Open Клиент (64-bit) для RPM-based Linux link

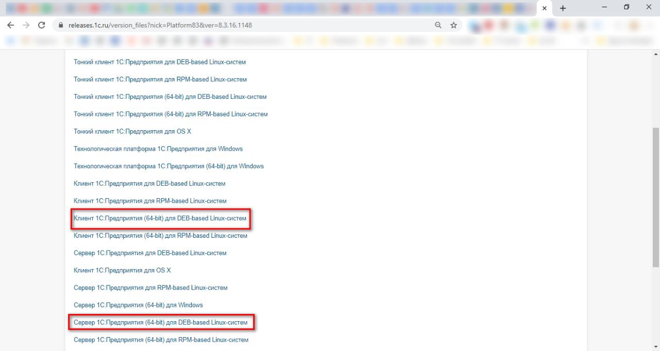pyautogui.click(x=160, y=236)
